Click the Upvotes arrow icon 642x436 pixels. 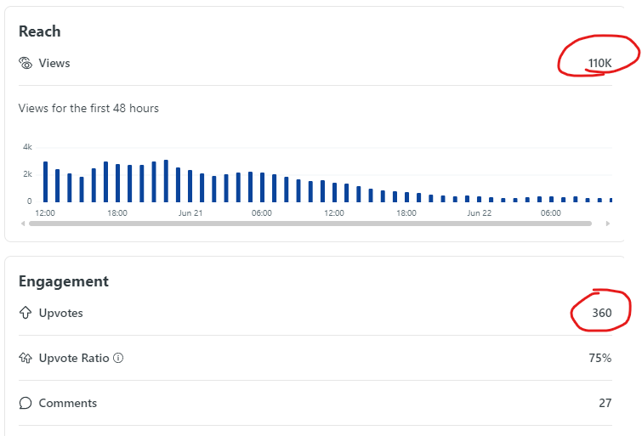point(26,313)
